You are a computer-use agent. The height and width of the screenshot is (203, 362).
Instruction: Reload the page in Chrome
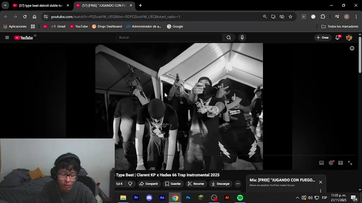coord(25,17)
